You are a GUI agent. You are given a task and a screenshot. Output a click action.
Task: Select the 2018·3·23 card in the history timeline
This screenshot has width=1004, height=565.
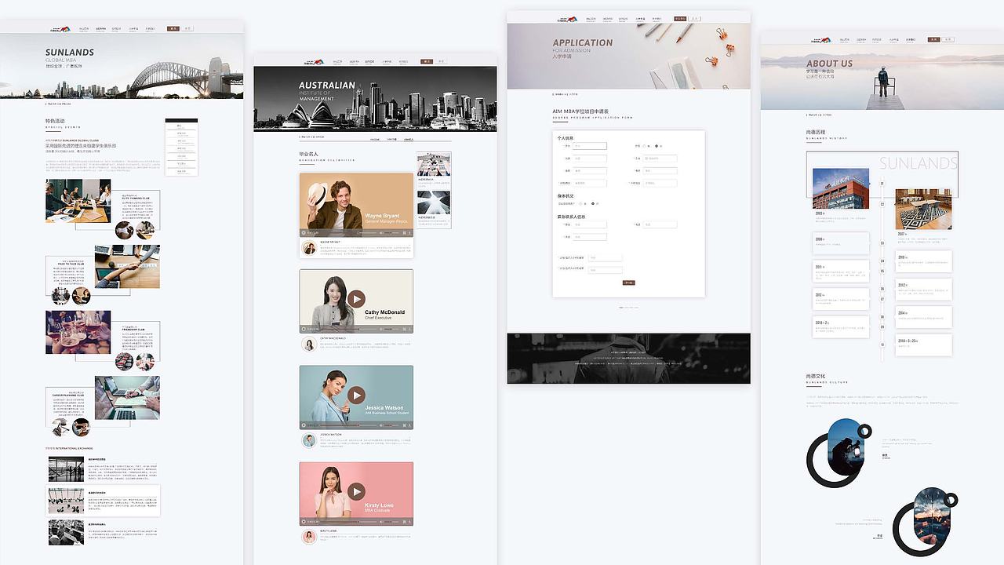(x=923, y=345)
